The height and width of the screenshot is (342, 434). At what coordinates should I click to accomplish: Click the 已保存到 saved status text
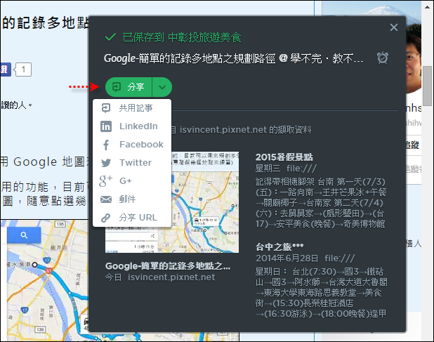pyautogui.click(x=143, y=37)
